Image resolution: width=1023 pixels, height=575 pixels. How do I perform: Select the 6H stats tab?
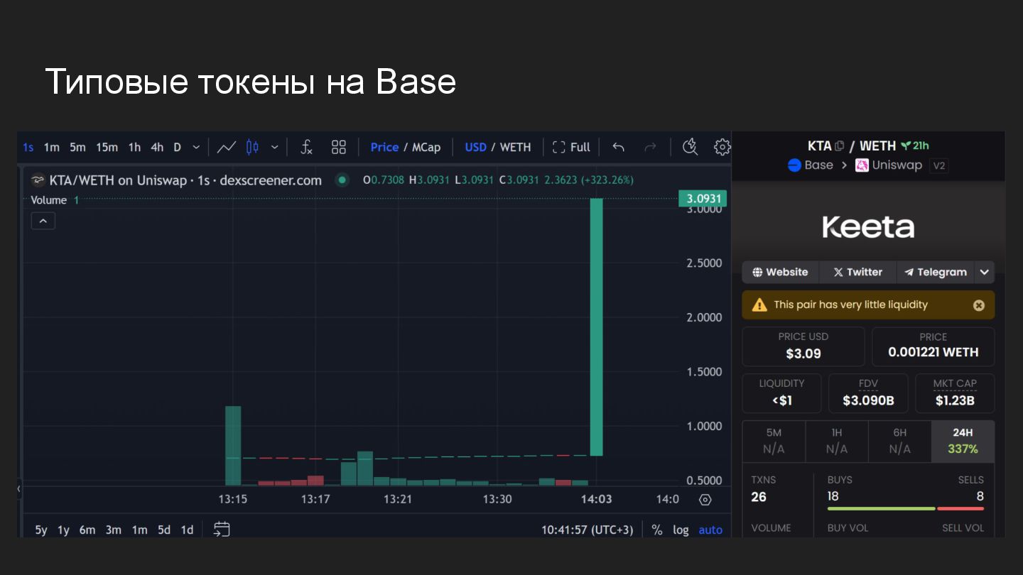pos(900,441)
